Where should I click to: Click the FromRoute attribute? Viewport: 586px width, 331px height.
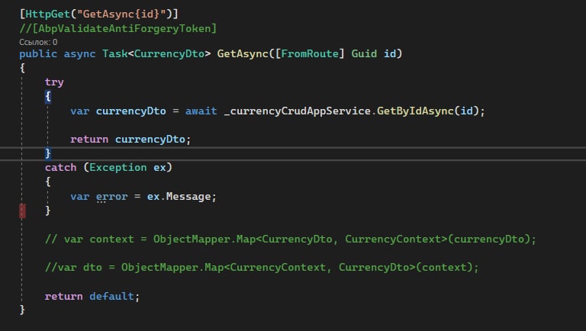(x=310, y=54)
